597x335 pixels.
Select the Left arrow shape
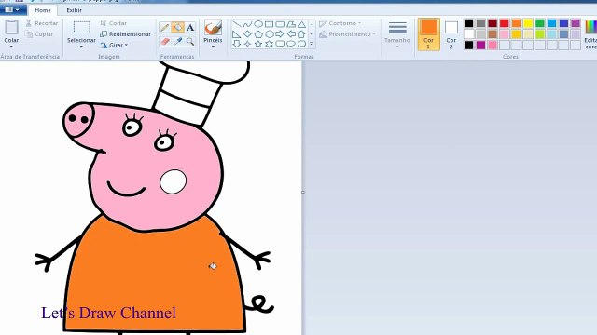point(291,34)
